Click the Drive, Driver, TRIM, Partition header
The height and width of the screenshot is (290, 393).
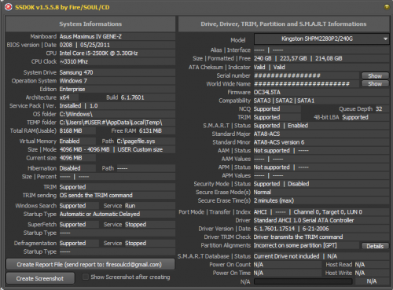tap(284, 24)
